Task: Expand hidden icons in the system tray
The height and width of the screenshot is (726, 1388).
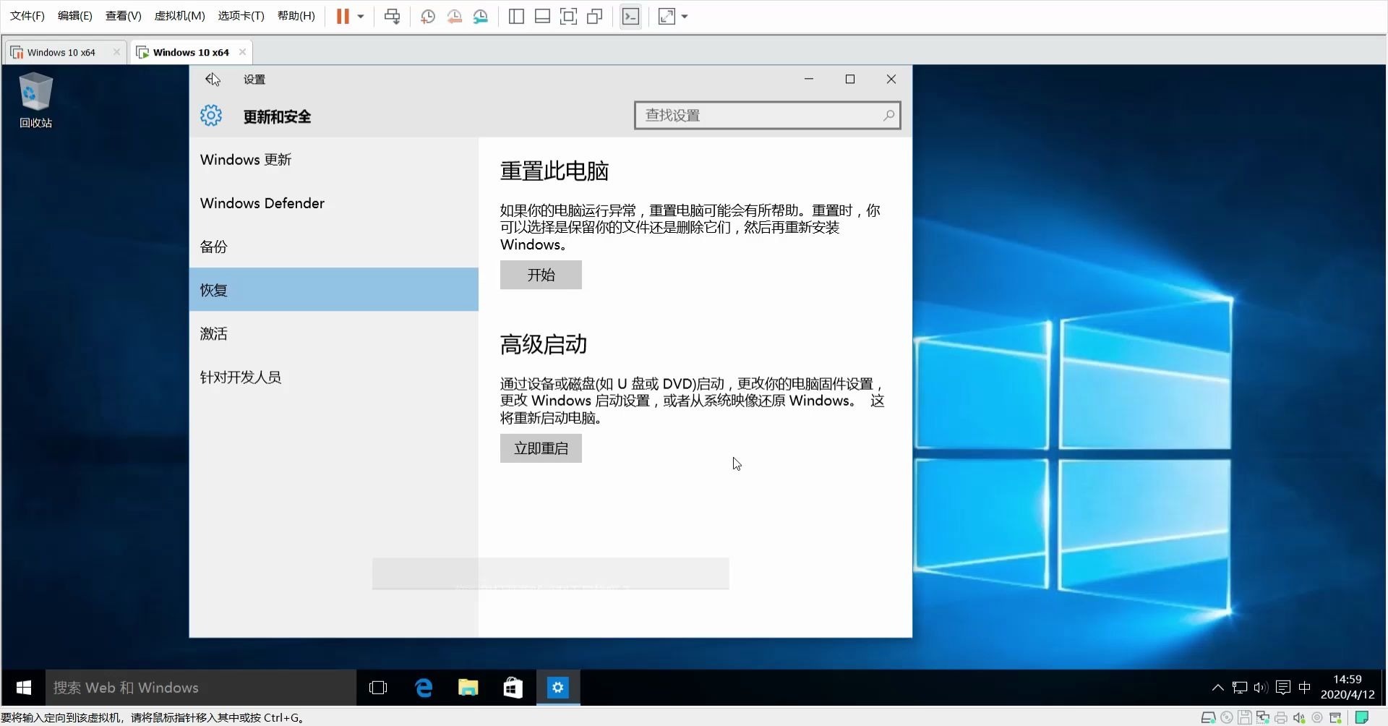Action: [1218, 688]
